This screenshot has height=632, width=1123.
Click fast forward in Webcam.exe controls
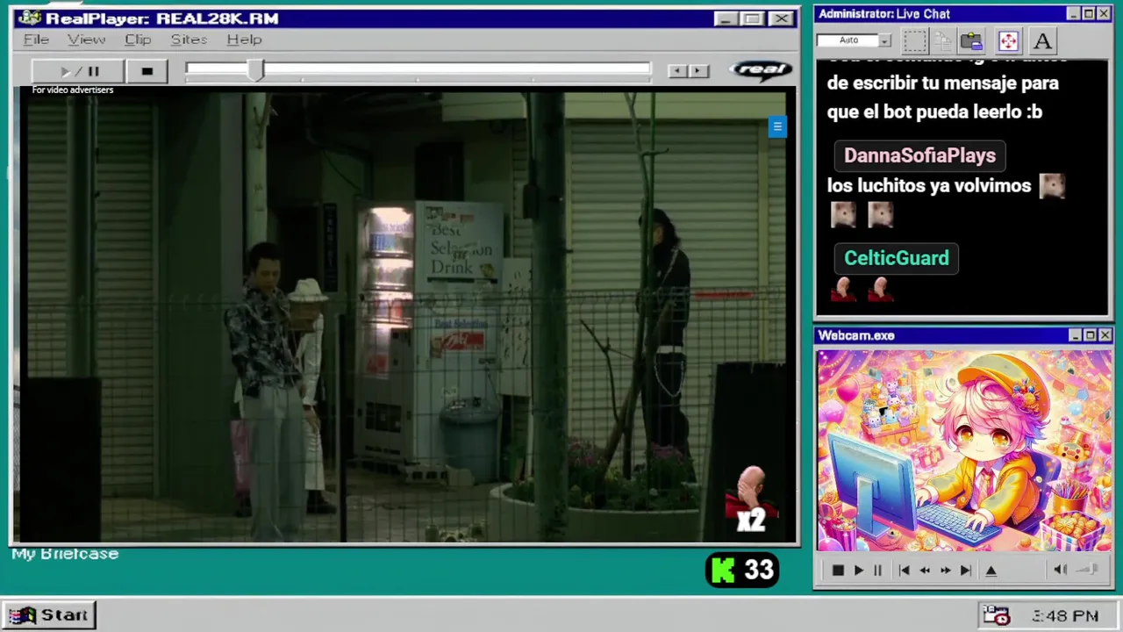945,571
